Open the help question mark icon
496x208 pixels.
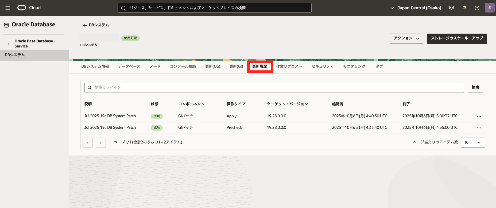pos(477,8)
